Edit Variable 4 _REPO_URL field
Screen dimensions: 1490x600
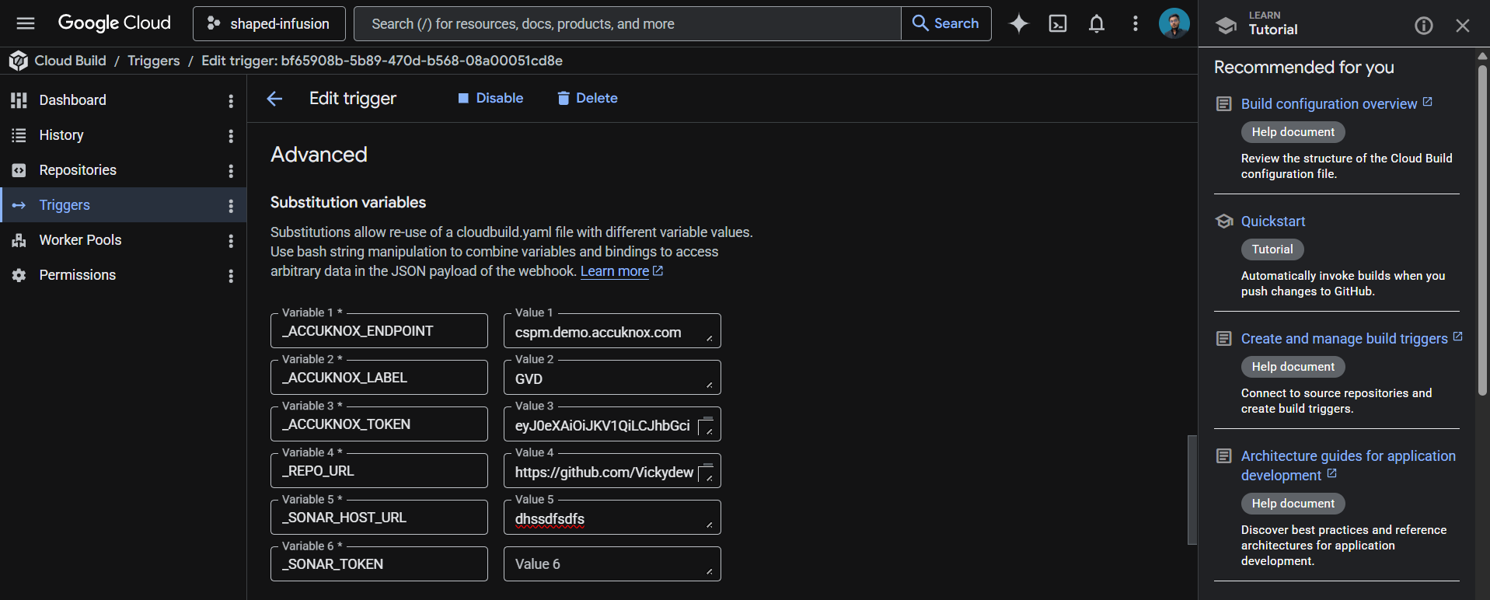(379, 471)
